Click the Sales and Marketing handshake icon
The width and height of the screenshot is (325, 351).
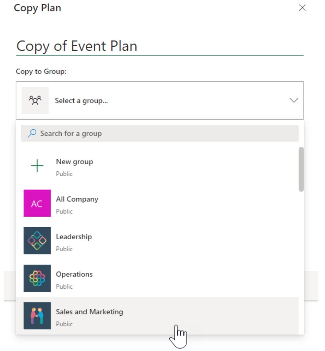tap(37, 316)
